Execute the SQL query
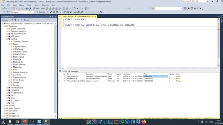The image size is (223, 125). 41,12
